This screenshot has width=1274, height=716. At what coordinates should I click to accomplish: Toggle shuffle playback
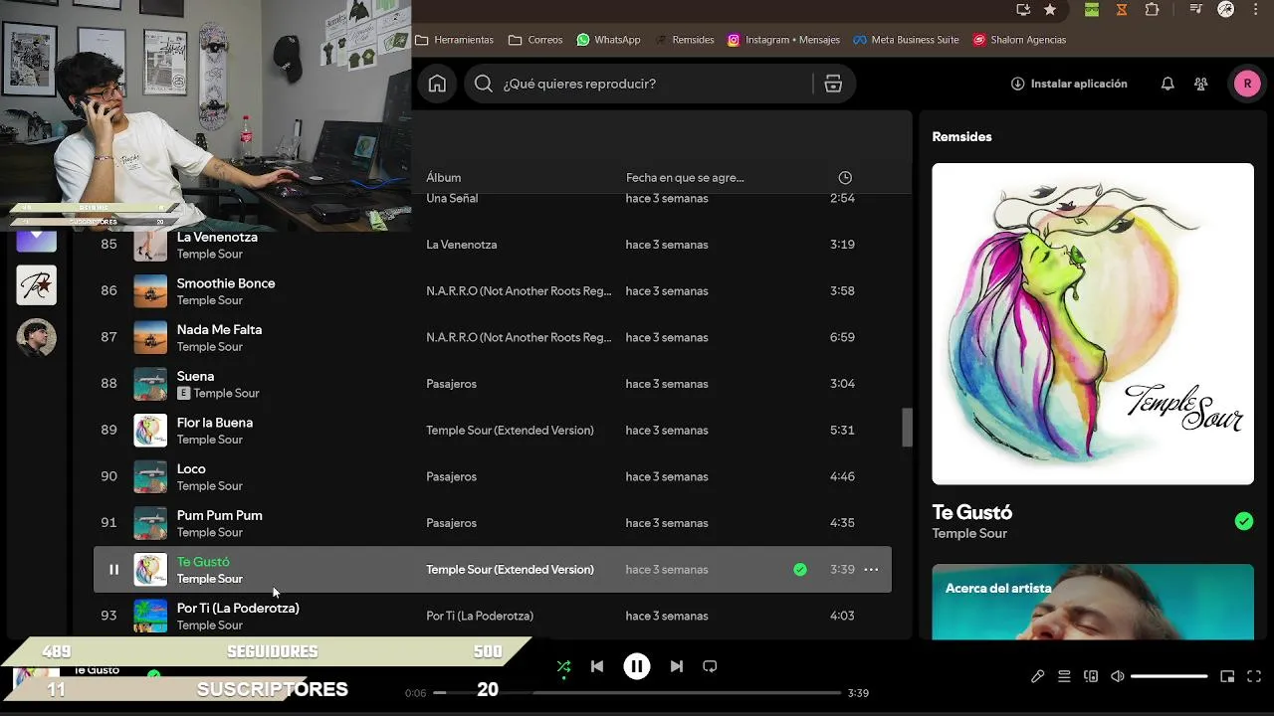[x=563, y=666]
